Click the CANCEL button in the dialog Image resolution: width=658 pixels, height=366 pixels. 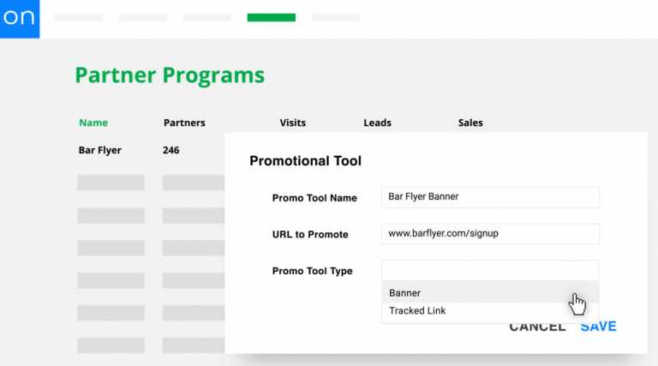(x=537, y=327)
